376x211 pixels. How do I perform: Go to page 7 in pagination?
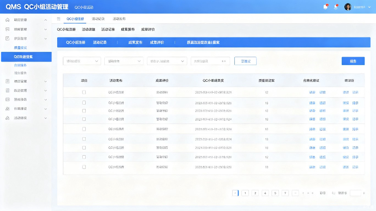(x=285, y=193)
